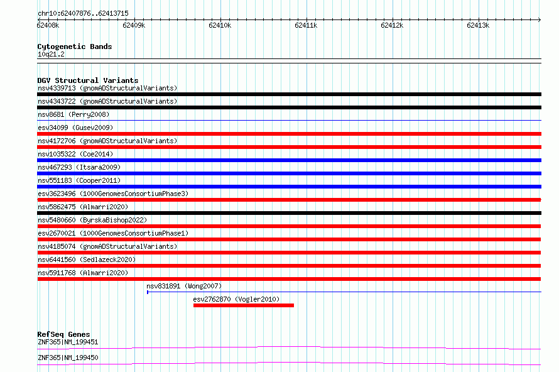Select the 10q21.2 cytogenetic band label

[x=51, y=54]
